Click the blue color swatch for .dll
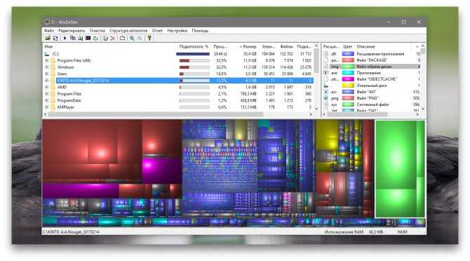 [348, 54]
